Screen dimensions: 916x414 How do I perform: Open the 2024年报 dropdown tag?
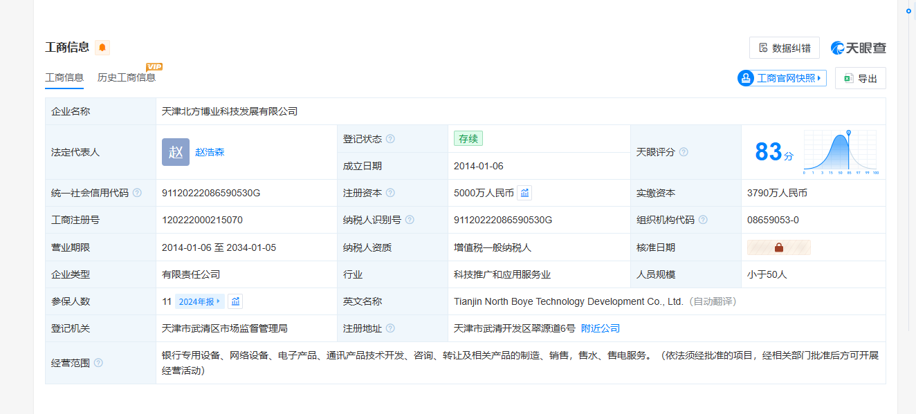[200, 301]
